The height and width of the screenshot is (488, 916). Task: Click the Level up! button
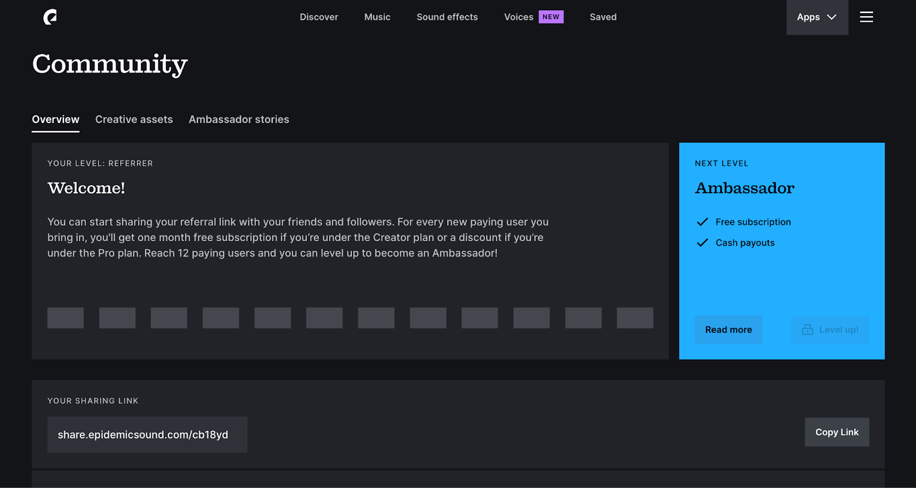pyautogui.click(x=830, y=329)
